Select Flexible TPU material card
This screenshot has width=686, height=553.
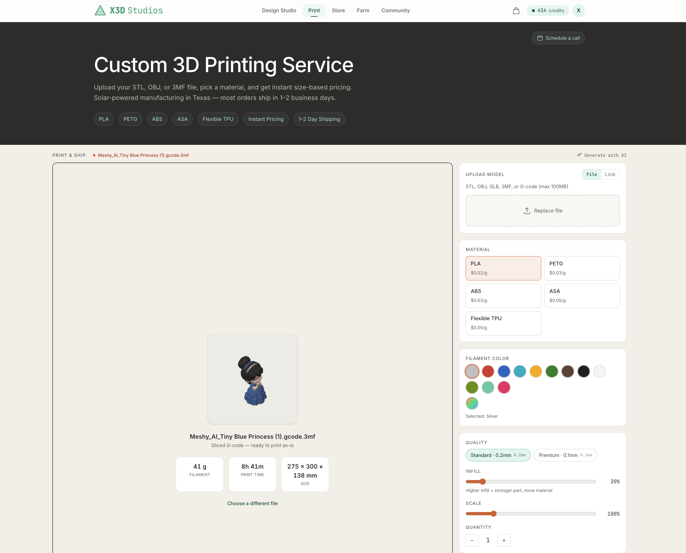click(503, 323)
